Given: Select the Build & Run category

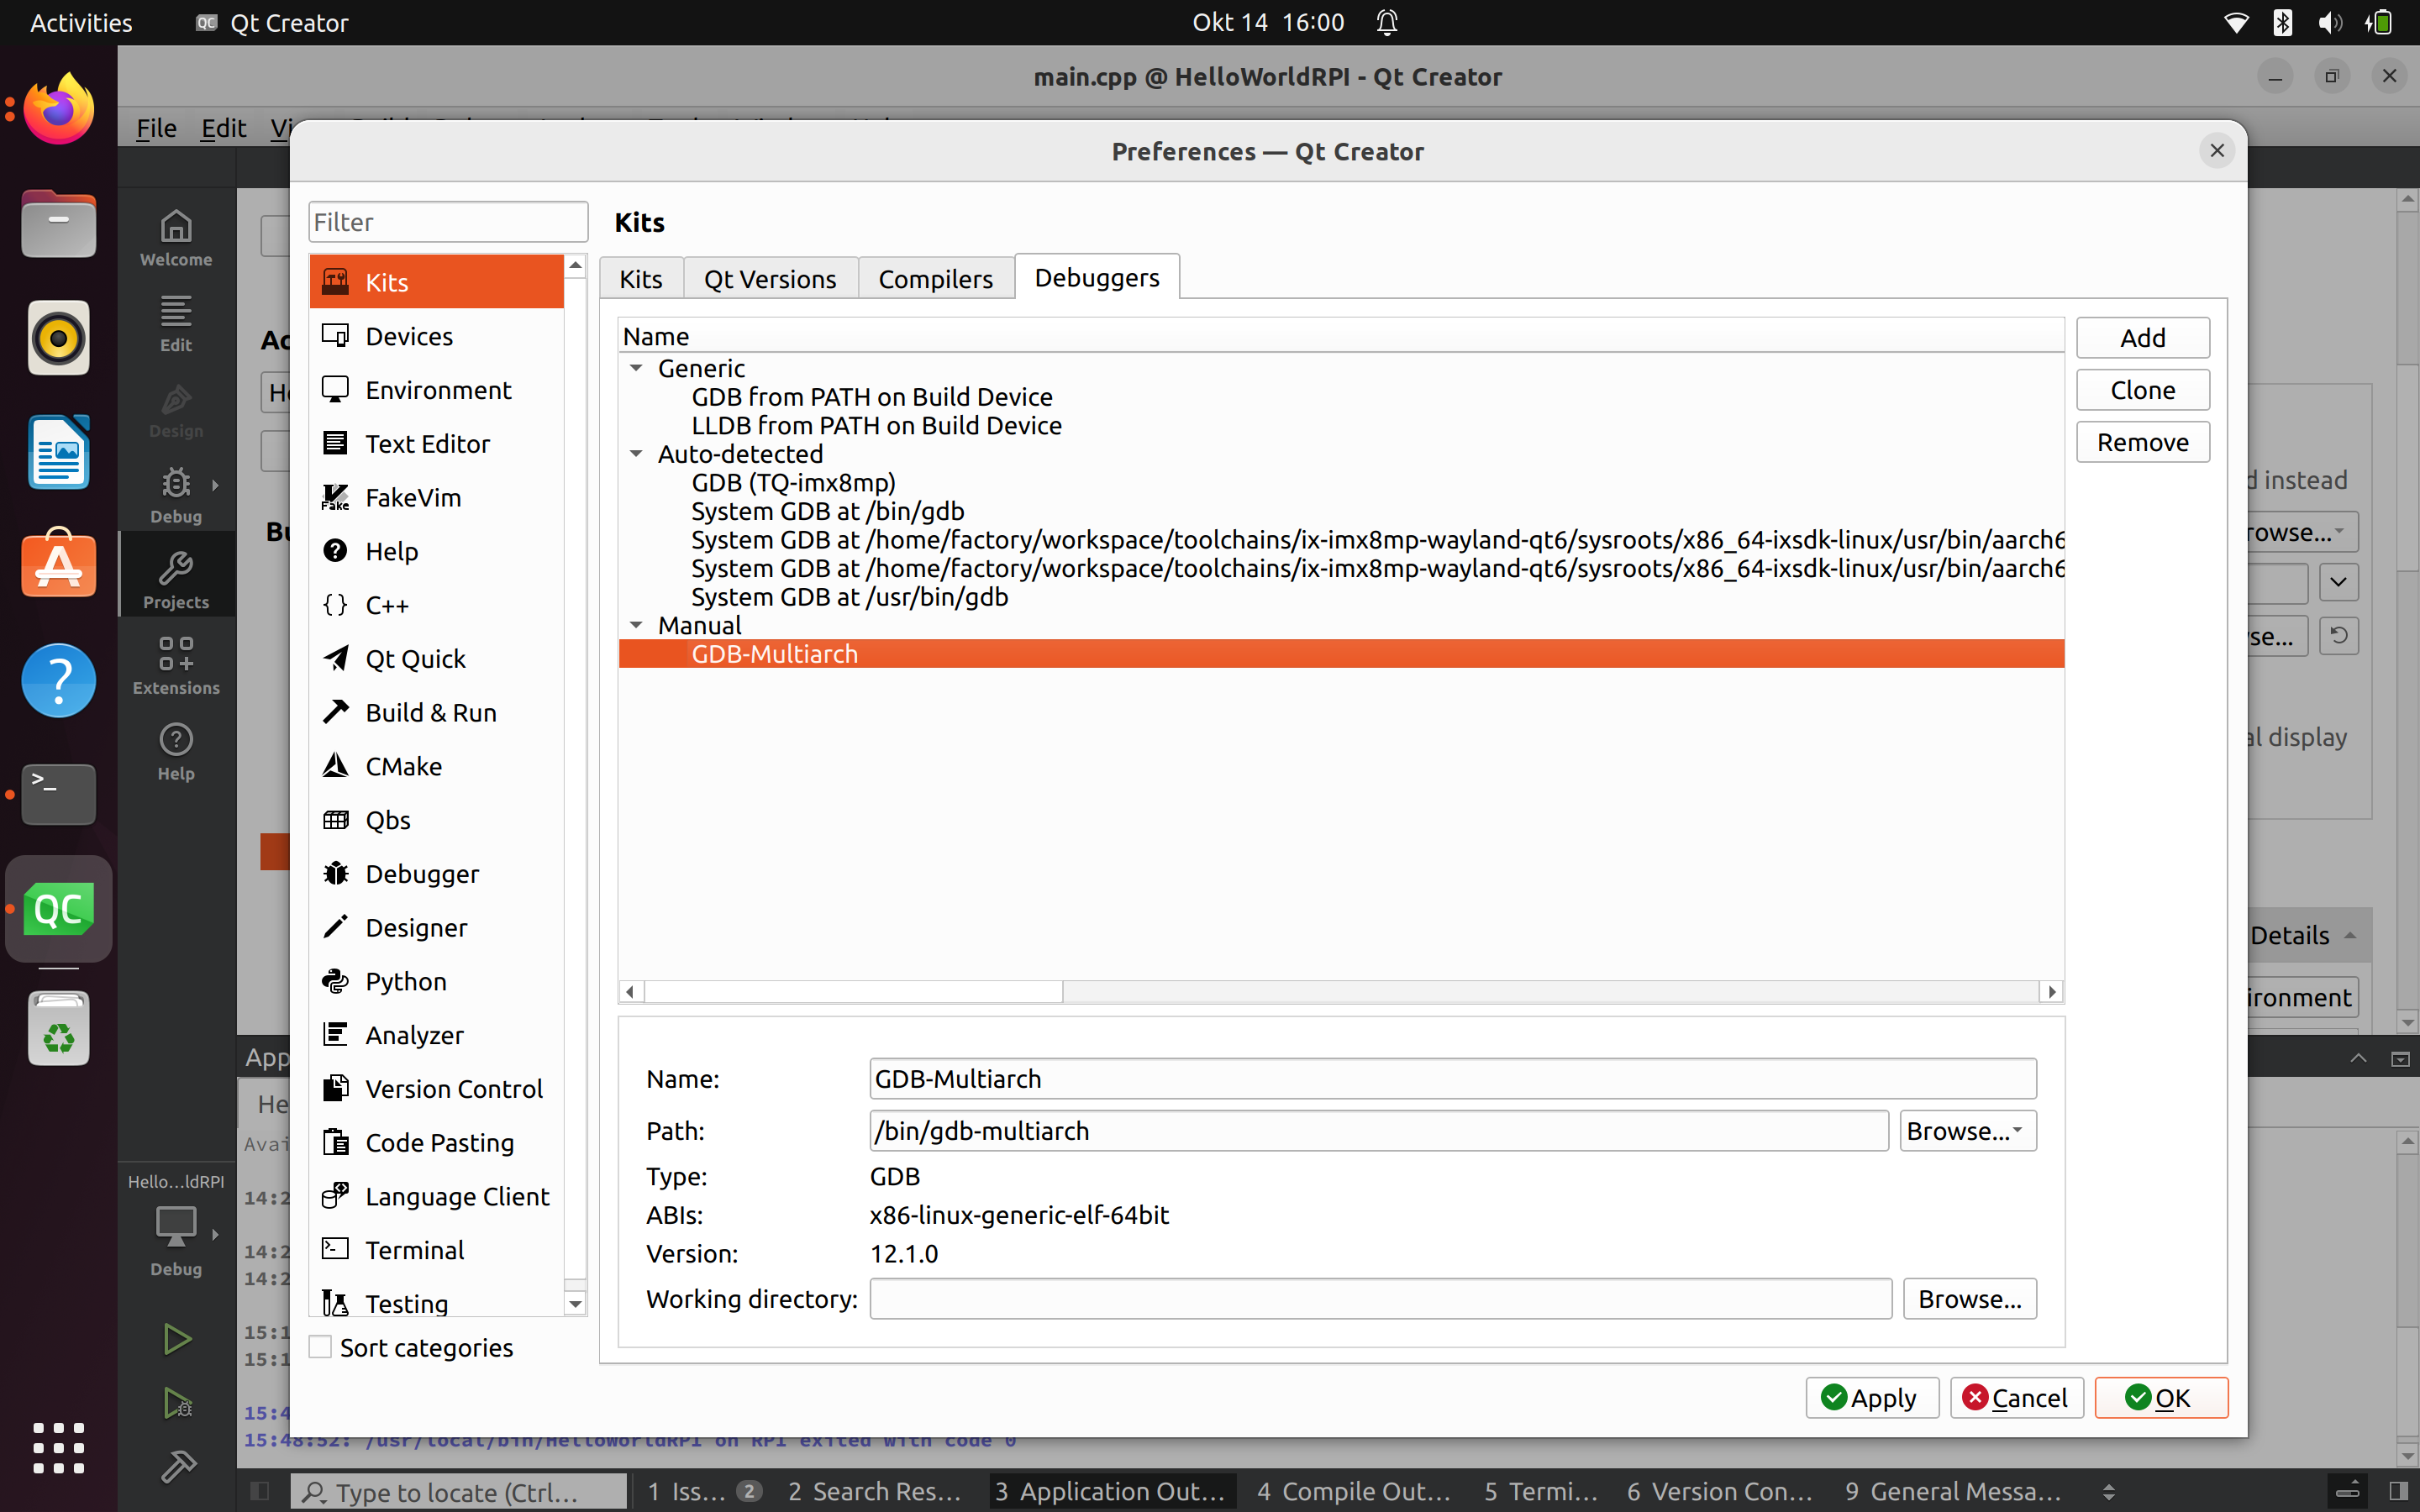Looking at the screenshot, I should [x=436, y=713].
